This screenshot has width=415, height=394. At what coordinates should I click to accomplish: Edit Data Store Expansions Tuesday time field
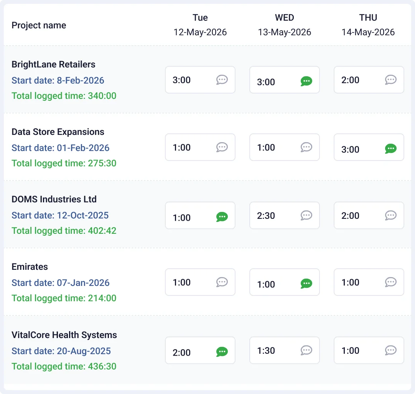coord(200,147)
